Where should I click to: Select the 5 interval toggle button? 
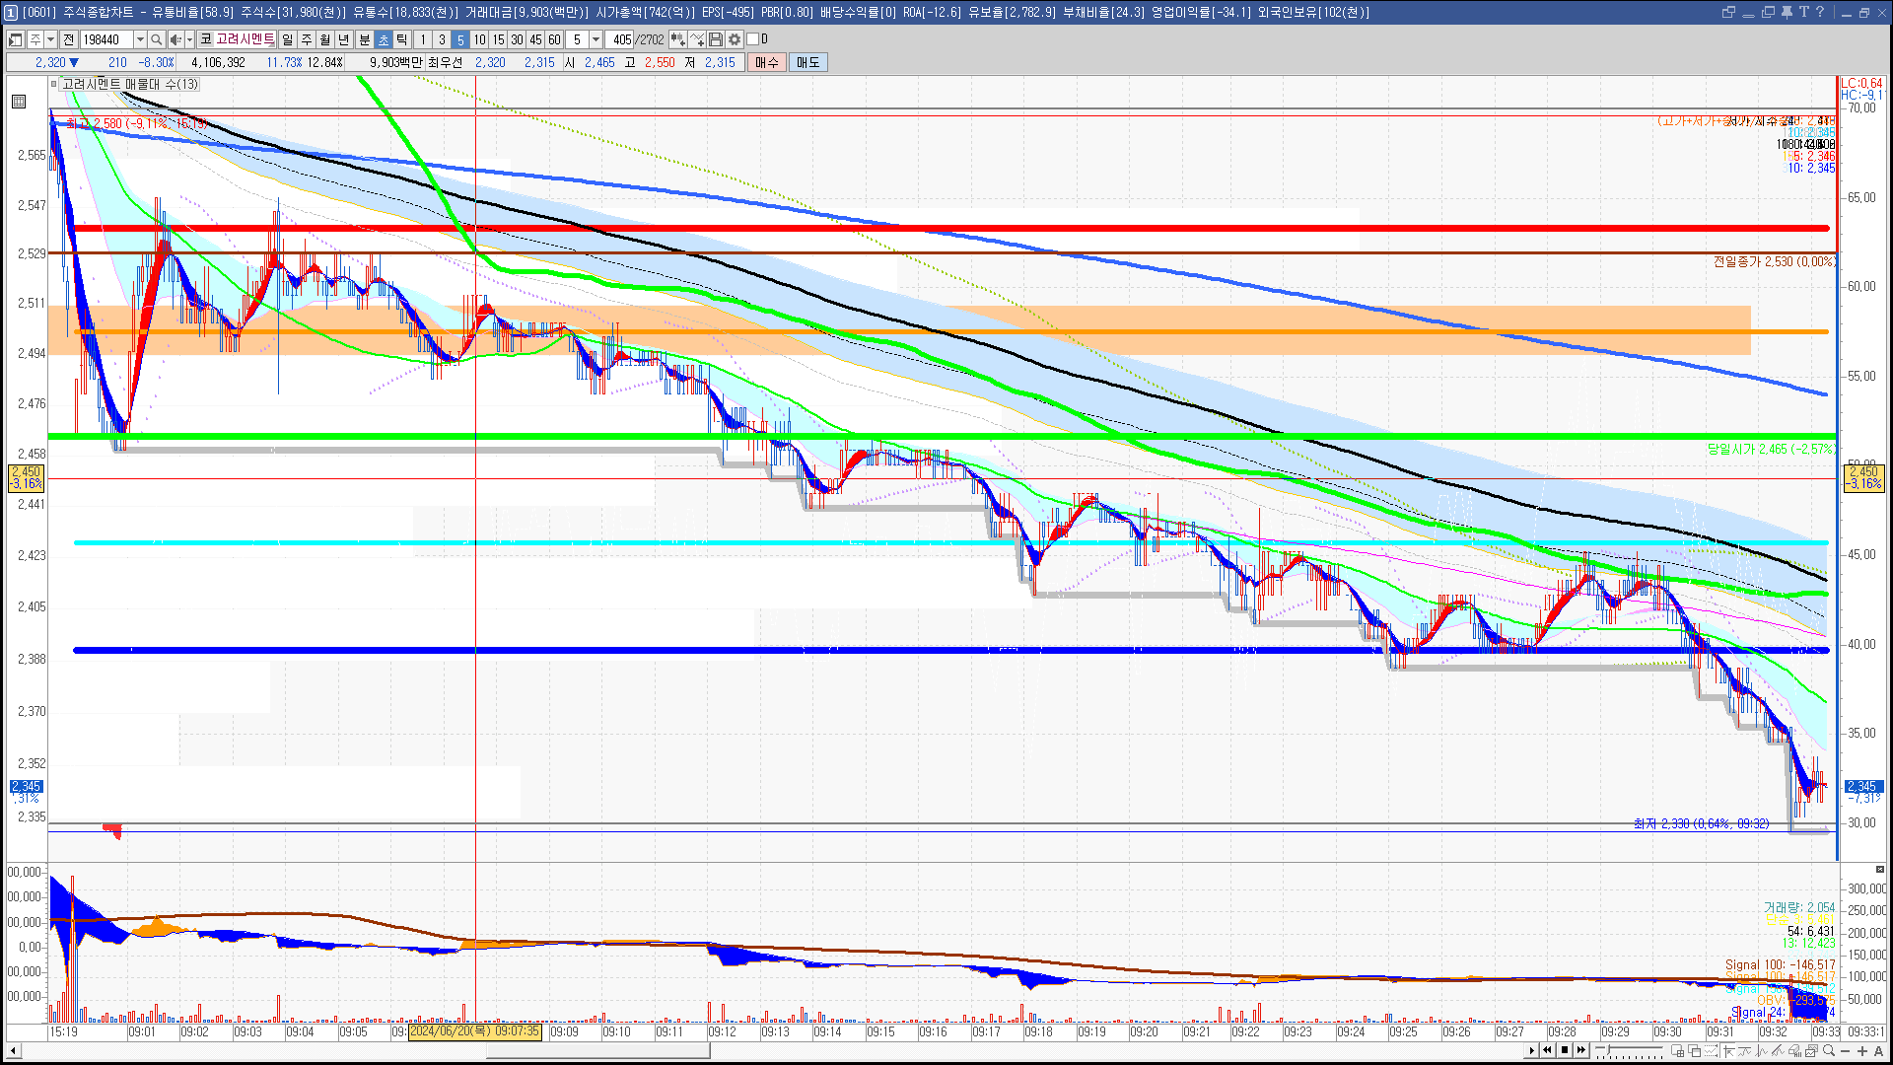pyautogui.click(x=459, y=39)
